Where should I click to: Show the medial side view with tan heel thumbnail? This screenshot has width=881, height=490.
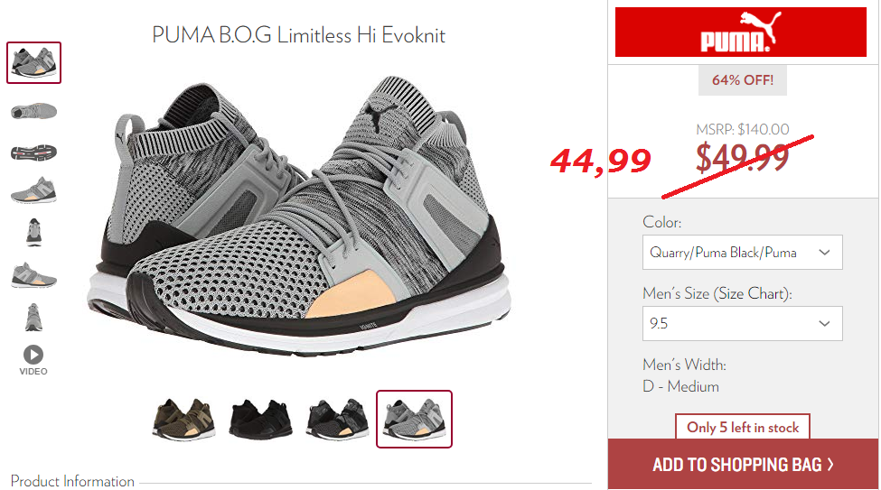click(x=33, y=190)
